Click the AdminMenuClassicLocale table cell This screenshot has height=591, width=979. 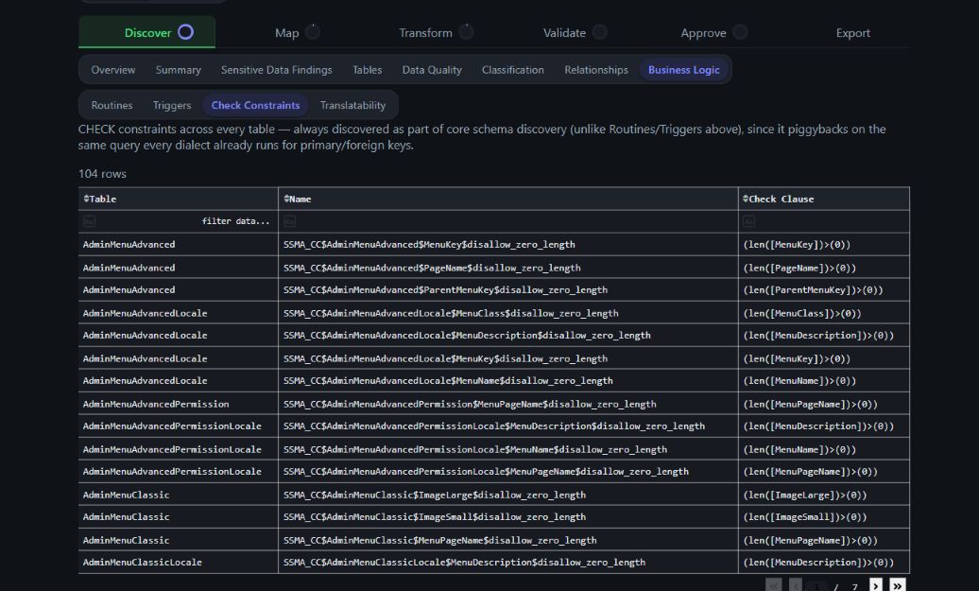[178, 563]
